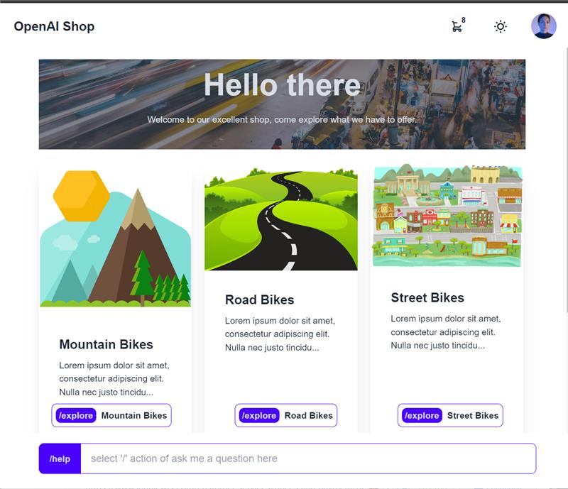Open the shopping cart icon

[457, 27]
